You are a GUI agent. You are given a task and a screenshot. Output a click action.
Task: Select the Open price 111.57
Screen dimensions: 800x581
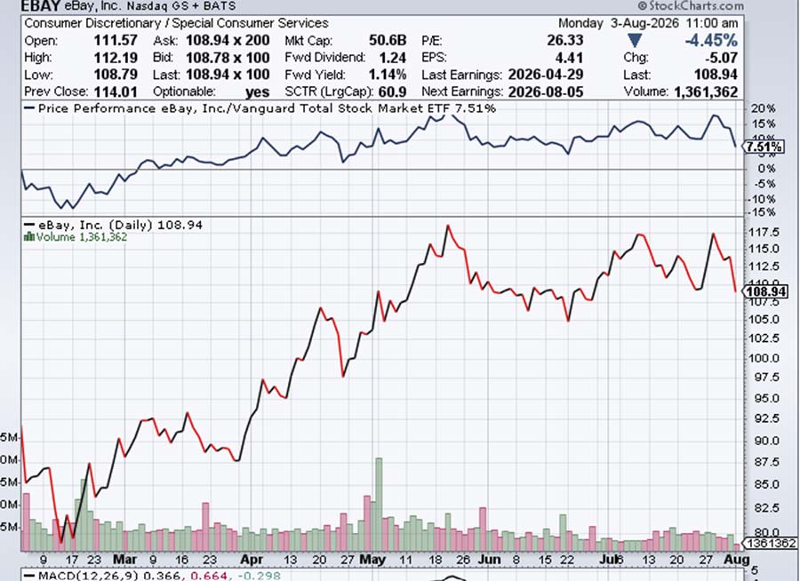tap(116, 40)
